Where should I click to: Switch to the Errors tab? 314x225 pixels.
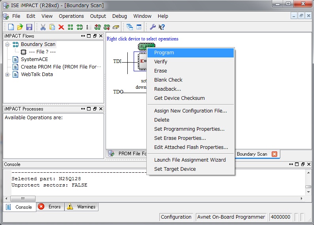tap(50, 207)
